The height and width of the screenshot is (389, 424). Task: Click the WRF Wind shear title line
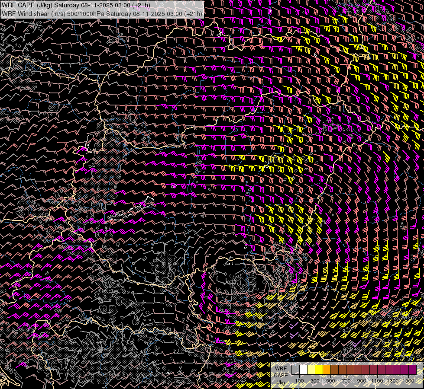coord(102,14)
